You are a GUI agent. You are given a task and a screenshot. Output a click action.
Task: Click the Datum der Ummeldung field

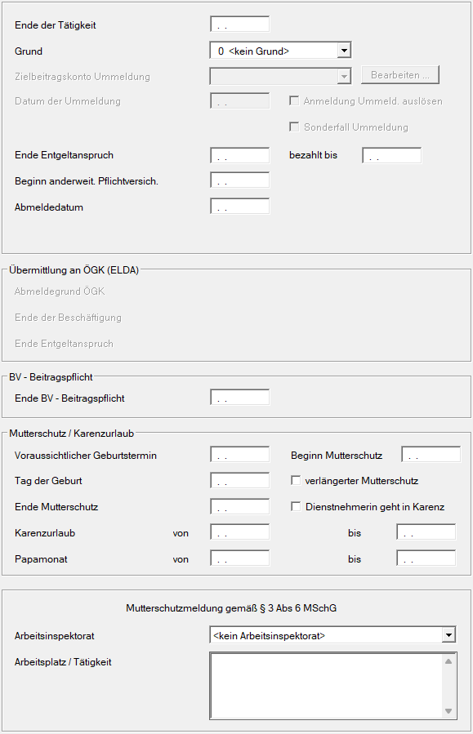coord(240,101)
